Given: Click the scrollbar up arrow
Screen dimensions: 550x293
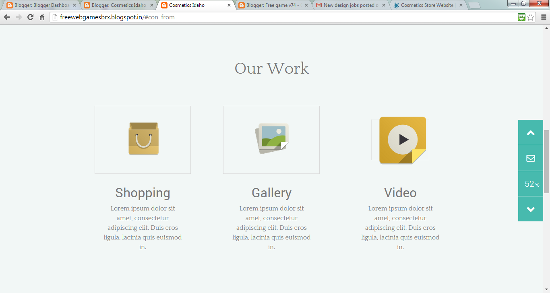Looking at the screenshot, I should tap(546, 28).
